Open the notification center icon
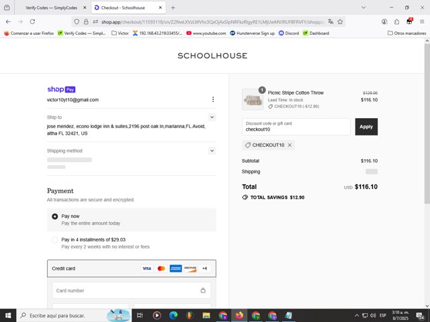 tap(420, 316)
